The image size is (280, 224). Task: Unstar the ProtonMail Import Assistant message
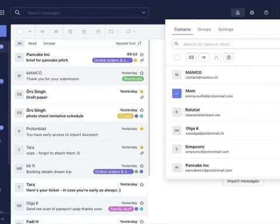(142, 129)
